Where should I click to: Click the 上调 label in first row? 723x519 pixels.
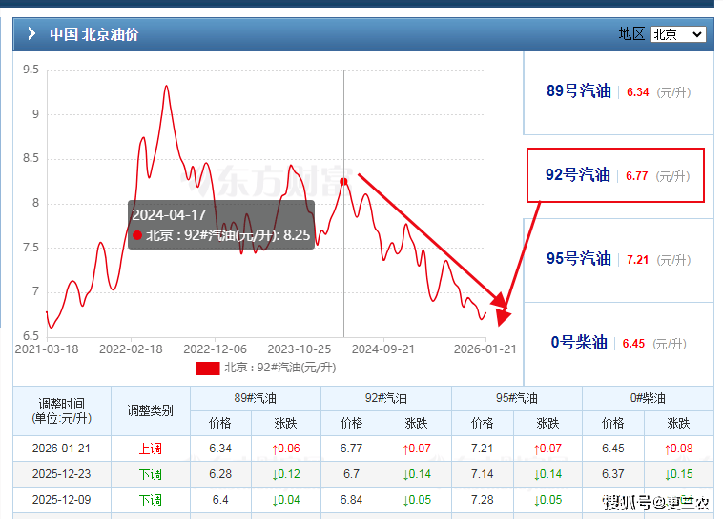(x=151, y=449)
